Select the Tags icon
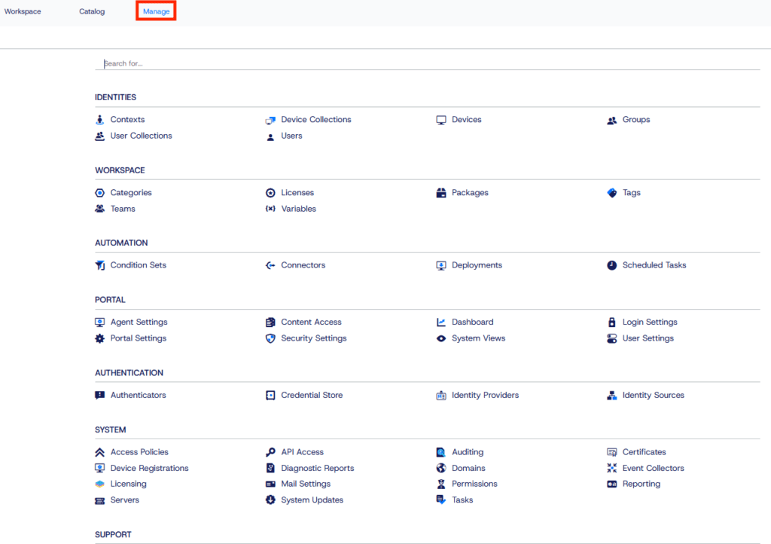This screenshot has width=771, height=544. [612, 192]
